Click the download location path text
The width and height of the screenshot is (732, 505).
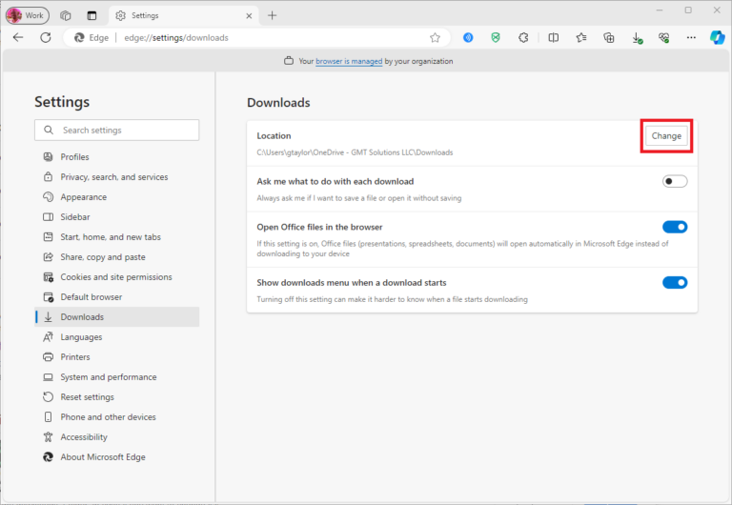pyautogui.click(x=355, y=152)
